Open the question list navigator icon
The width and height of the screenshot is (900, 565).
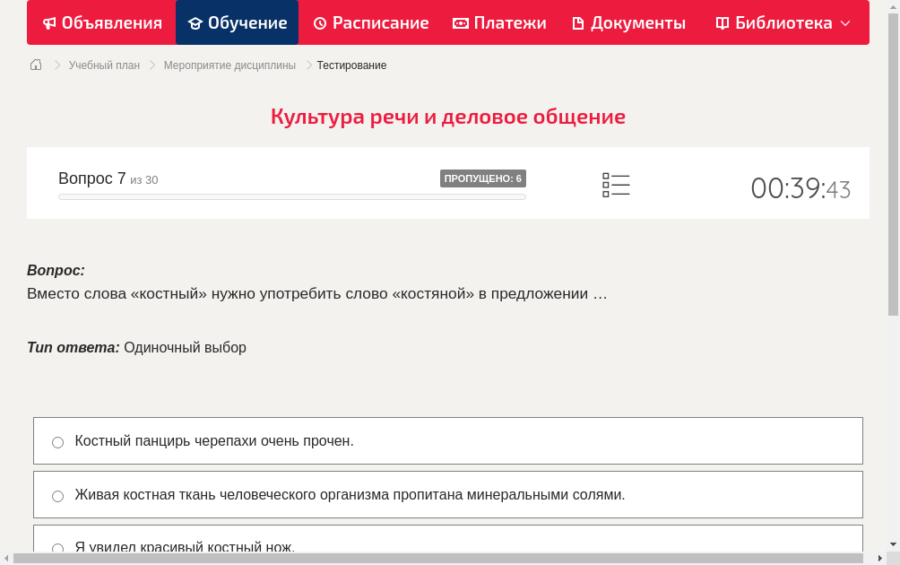(616, 183)
